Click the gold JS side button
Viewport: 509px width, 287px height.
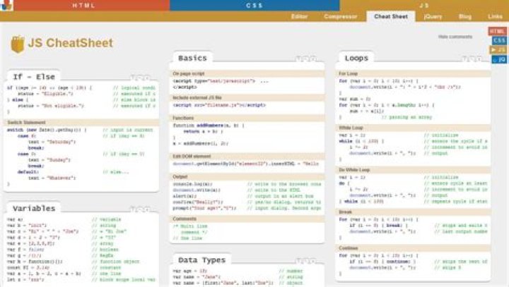click(x=498, y=49)
